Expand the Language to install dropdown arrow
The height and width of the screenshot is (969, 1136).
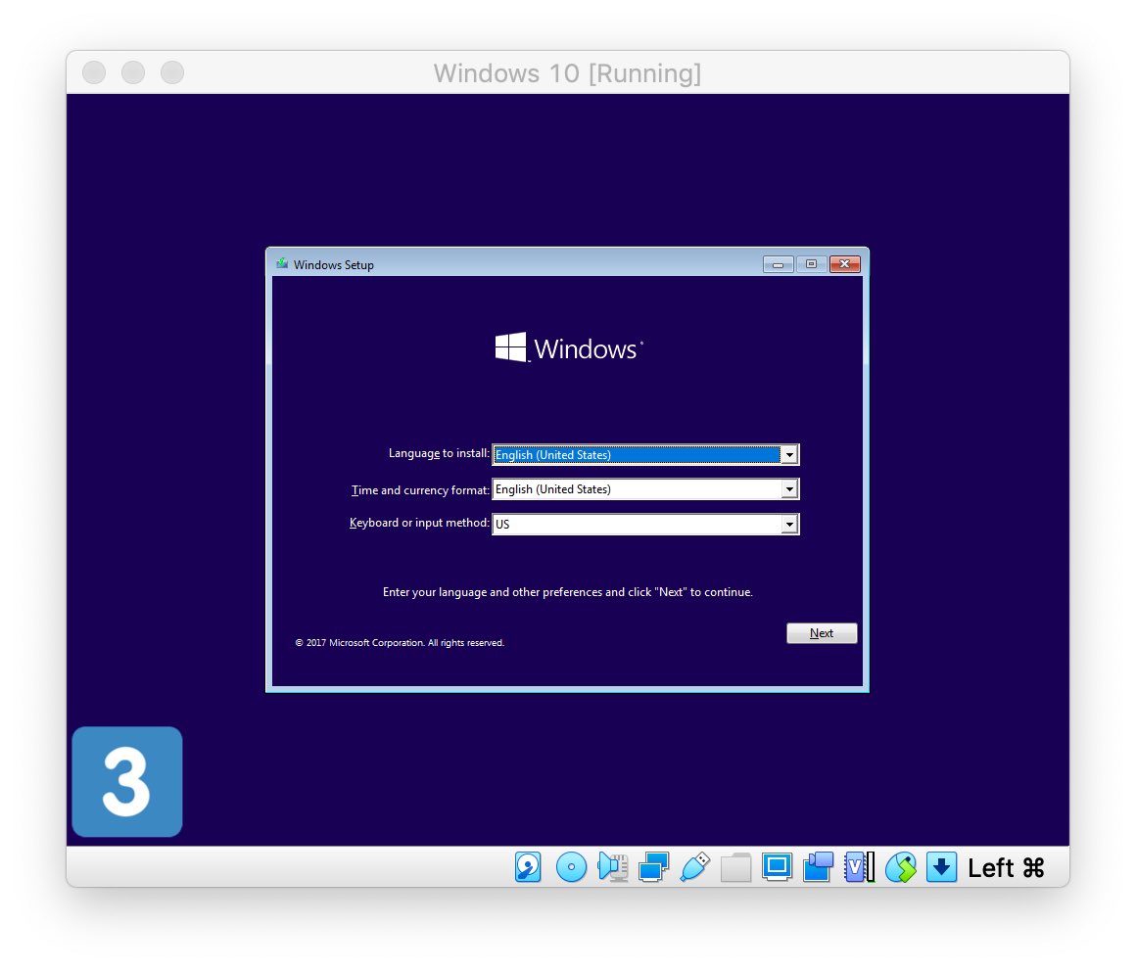789,455
